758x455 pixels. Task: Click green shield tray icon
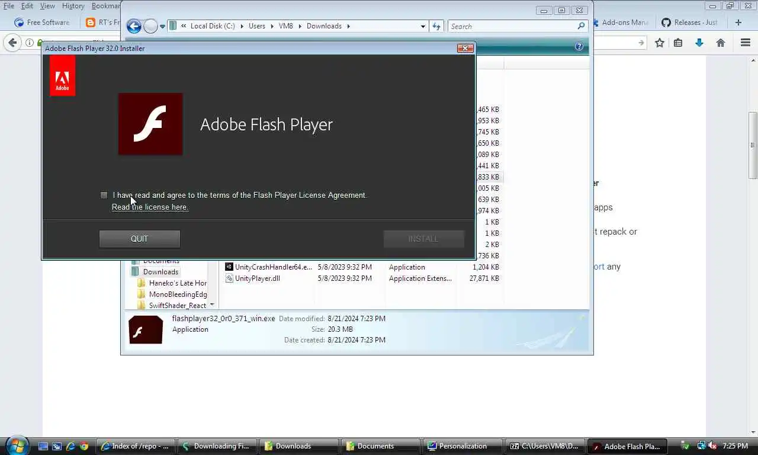(x=685, y=446)
